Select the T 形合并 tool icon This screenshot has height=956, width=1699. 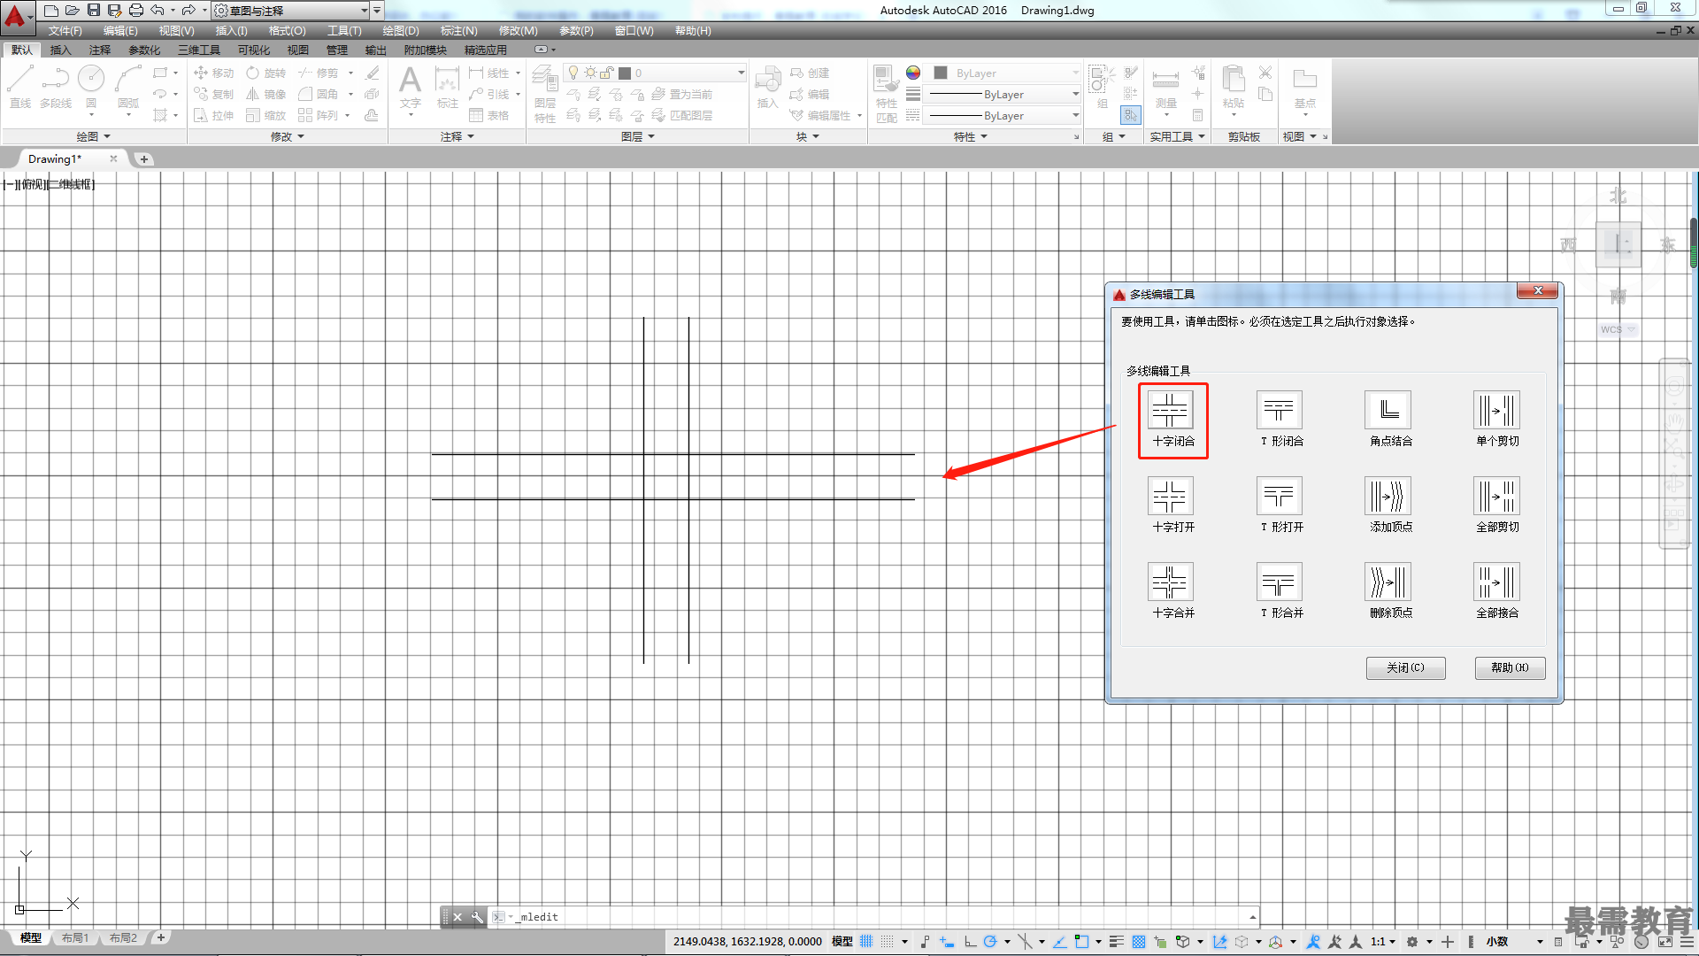coord(1279,582)
